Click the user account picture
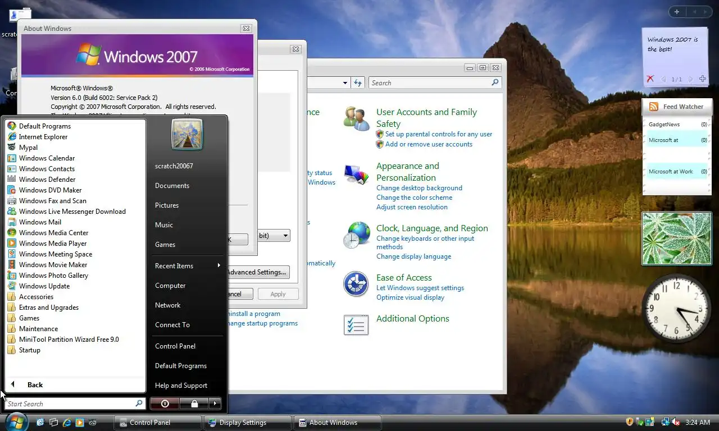The height and width of the screenshot is (431, 719). coord(187,135)
